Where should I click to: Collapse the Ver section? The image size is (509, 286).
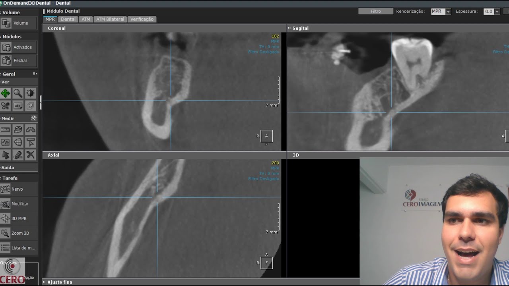pos(6,82)
